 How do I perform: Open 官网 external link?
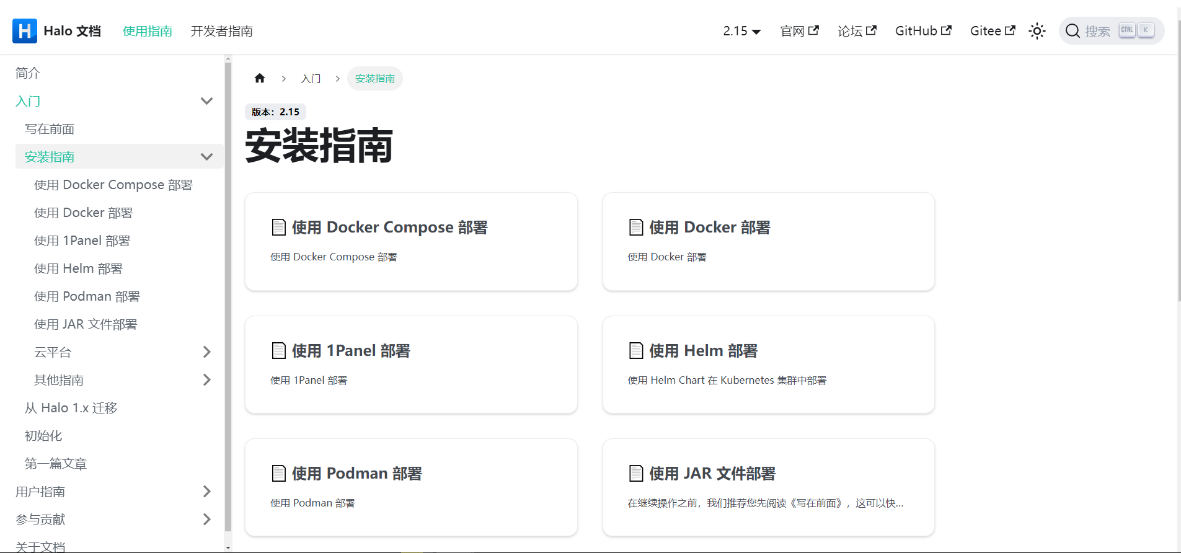click(799, 31)
